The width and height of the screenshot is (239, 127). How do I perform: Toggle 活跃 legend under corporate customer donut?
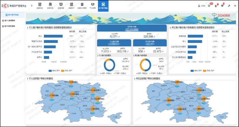tap(142, 73)
